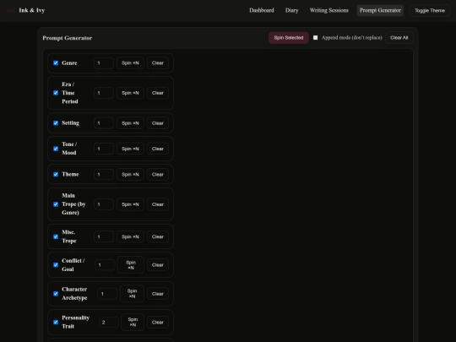The image size is (456, 342).
Task: Spin ×N for Personality Trait
Action: 133,323
